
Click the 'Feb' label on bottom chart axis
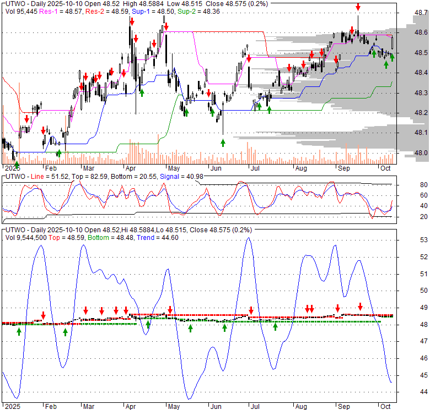tap(51, 407)
